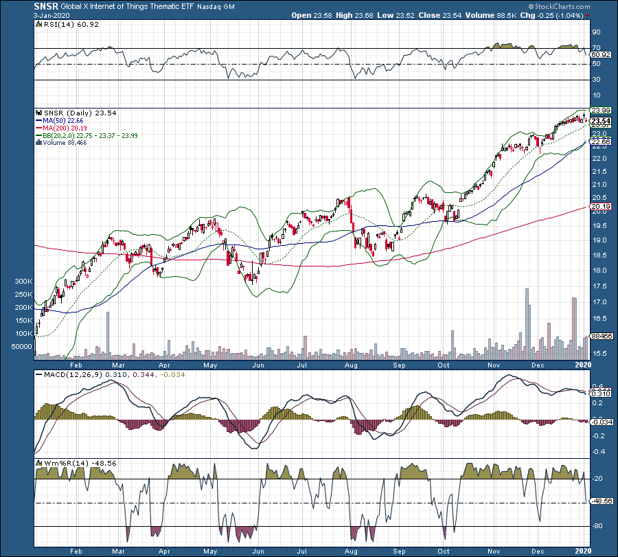This screenshot has height=557, width=618.
Task: Select the red MA(200) line swatch in the legend
Action: (x=38, y=128)
